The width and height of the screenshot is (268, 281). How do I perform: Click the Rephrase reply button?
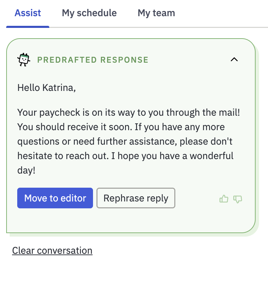tap(136, 198)
